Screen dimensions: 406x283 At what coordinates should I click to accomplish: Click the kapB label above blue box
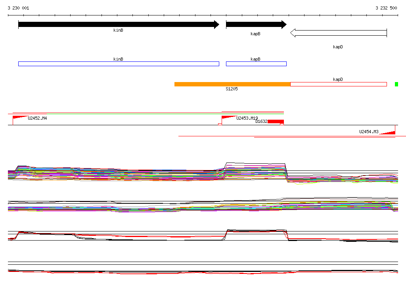tap(256, 59)
